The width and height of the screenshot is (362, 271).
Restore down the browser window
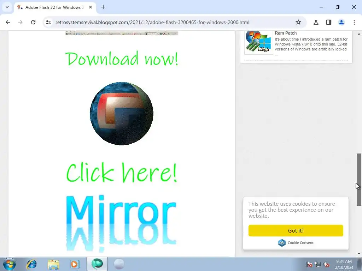click(338, 7)
